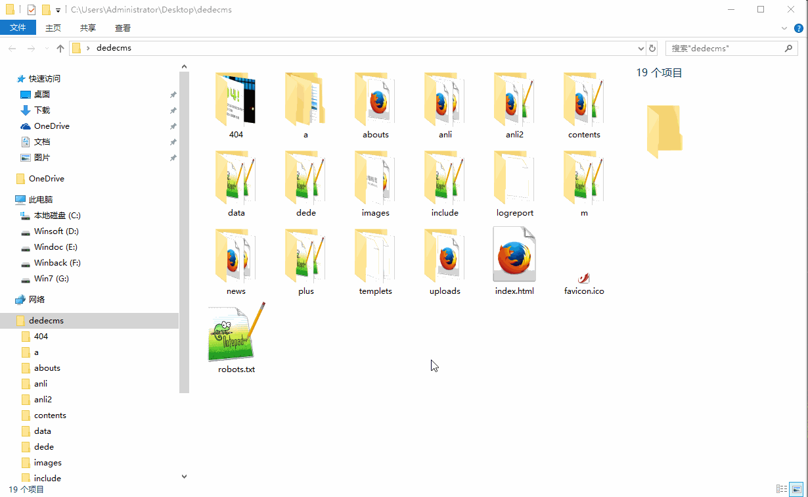Refresh the dedecms folder view
The width and height of the screenshot is (808, 497).
(652, 48)
